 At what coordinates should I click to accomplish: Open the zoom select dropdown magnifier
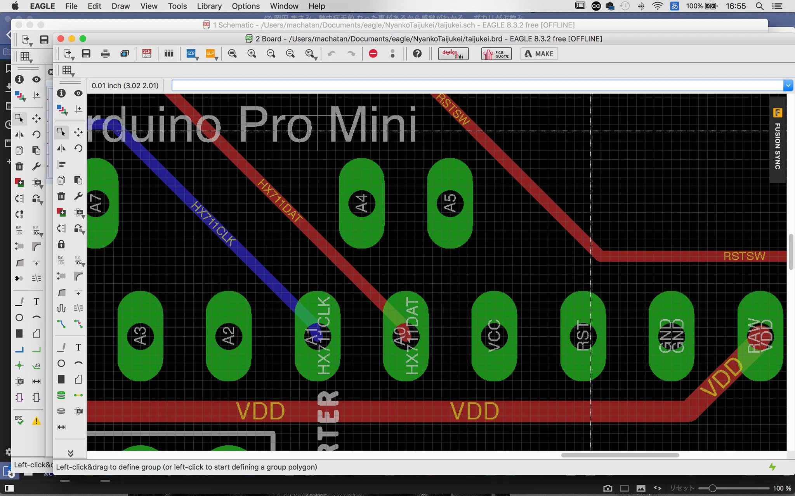[x=311, y=54]
